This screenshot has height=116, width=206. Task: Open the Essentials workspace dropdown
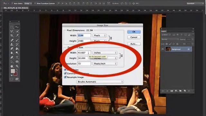click(195, 4)
